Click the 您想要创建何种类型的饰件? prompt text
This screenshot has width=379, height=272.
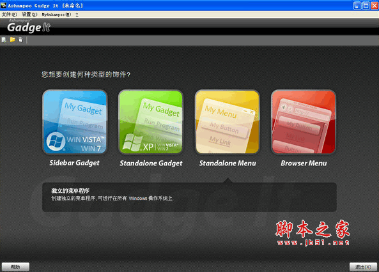point(86,74)
